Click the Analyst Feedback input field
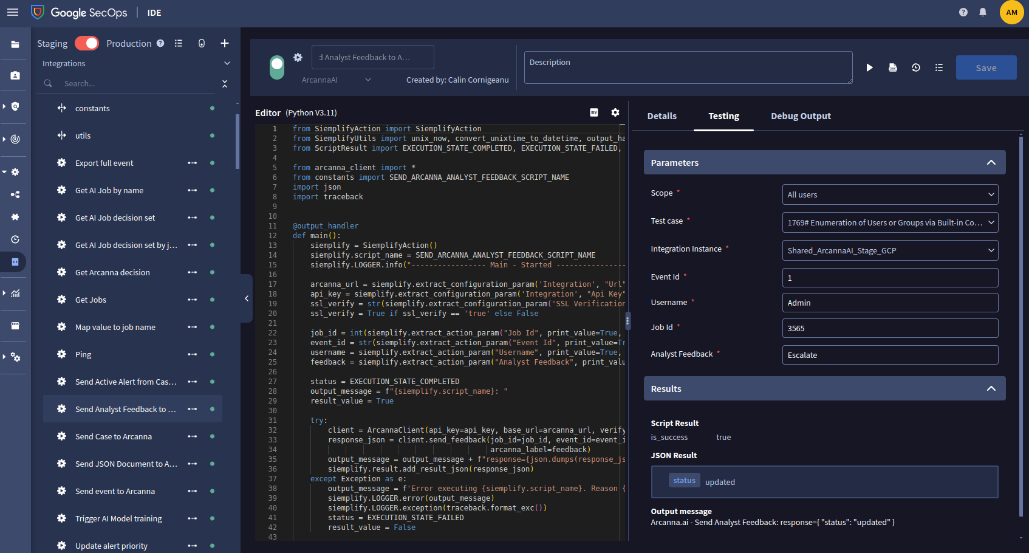The width and height of the screenshot is (1029, 553). [890, 355]
